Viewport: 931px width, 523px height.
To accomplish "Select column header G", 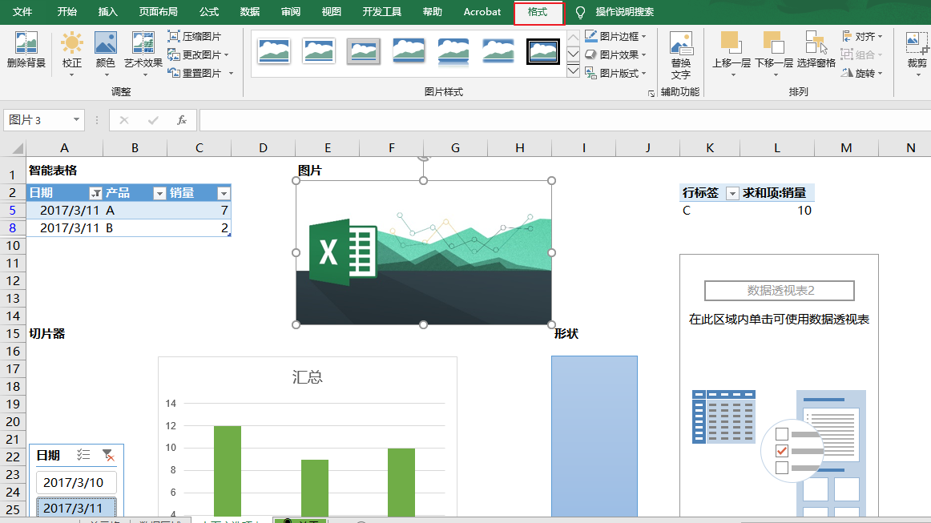I will point(455,148).
